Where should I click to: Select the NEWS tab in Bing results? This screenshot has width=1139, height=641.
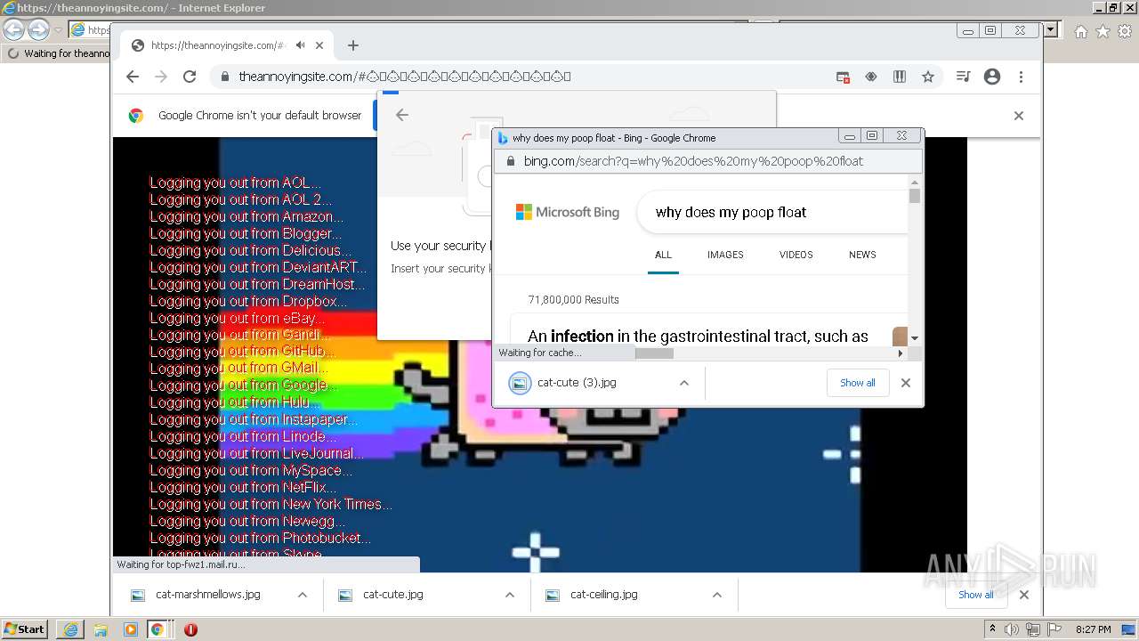coord(862,255)
